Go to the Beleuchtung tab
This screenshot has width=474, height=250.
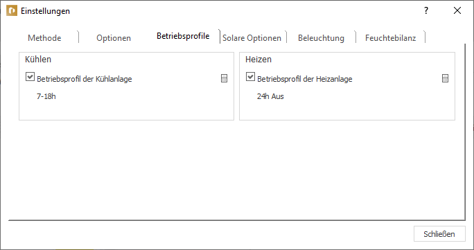click(321, 37)
